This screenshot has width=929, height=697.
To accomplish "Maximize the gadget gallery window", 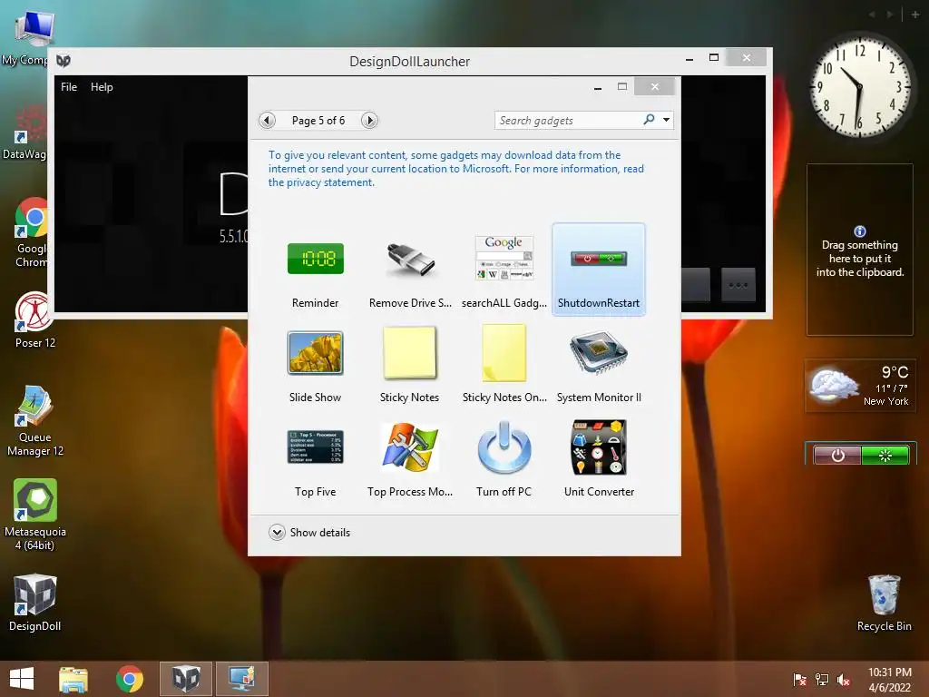I will pyautogui.click(x=622, y=86).
